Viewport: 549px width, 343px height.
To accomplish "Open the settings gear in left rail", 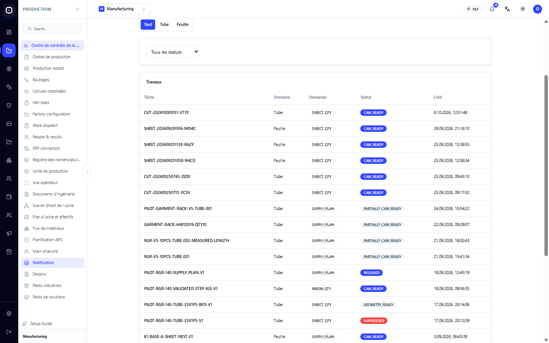I will click(9, 314).
